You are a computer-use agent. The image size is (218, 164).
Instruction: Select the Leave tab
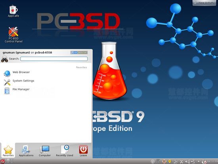click(83, 151)
